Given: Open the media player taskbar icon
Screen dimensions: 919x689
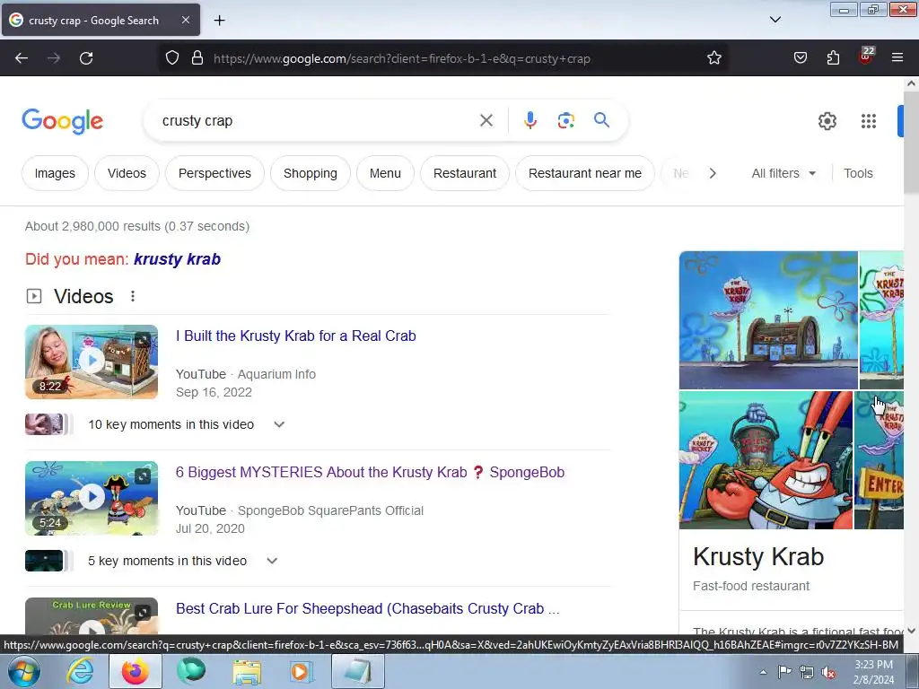Looking at the screenshot, I should click(302, 671).
